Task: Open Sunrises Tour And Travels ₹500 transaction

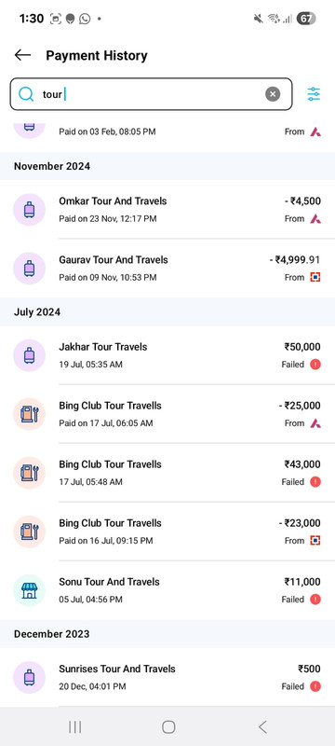Action: pyautogui.click(x=167, y=678)
